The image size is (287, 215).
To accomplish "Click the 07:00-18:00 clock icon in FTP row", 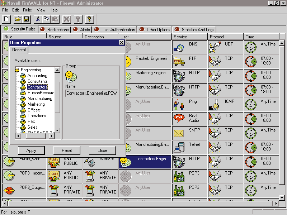I will point(251,61).
